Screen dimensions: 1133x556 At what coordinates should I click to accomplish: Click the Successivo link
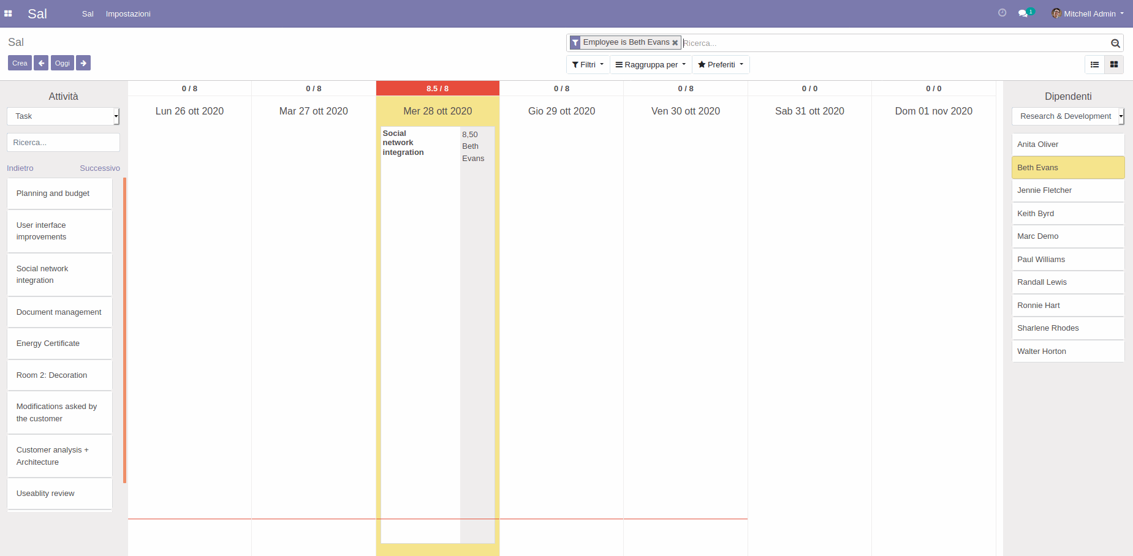[99, 168]
